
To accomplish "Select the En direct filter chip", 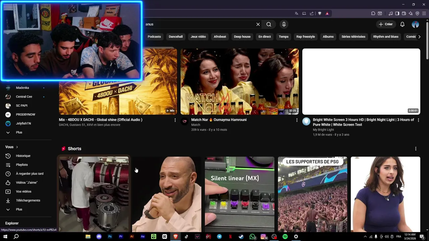I will point(264,36).
